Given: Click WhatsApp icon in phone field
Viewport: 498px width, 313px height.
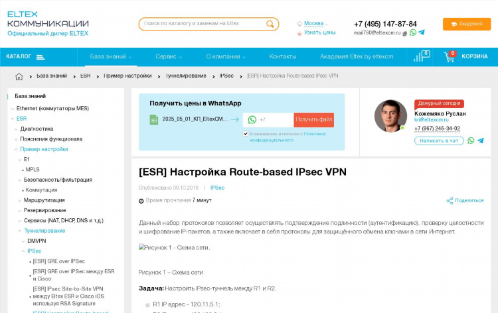Looking at the screenshot, I should (x=252, y=119).
